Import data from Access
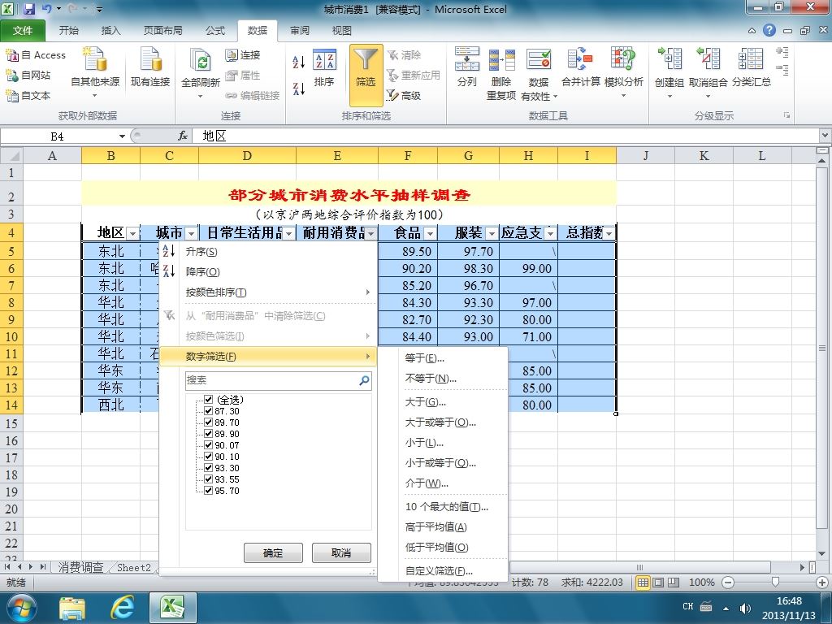The height and width of the screenshot is (624, 832). [x=36, y=54]
